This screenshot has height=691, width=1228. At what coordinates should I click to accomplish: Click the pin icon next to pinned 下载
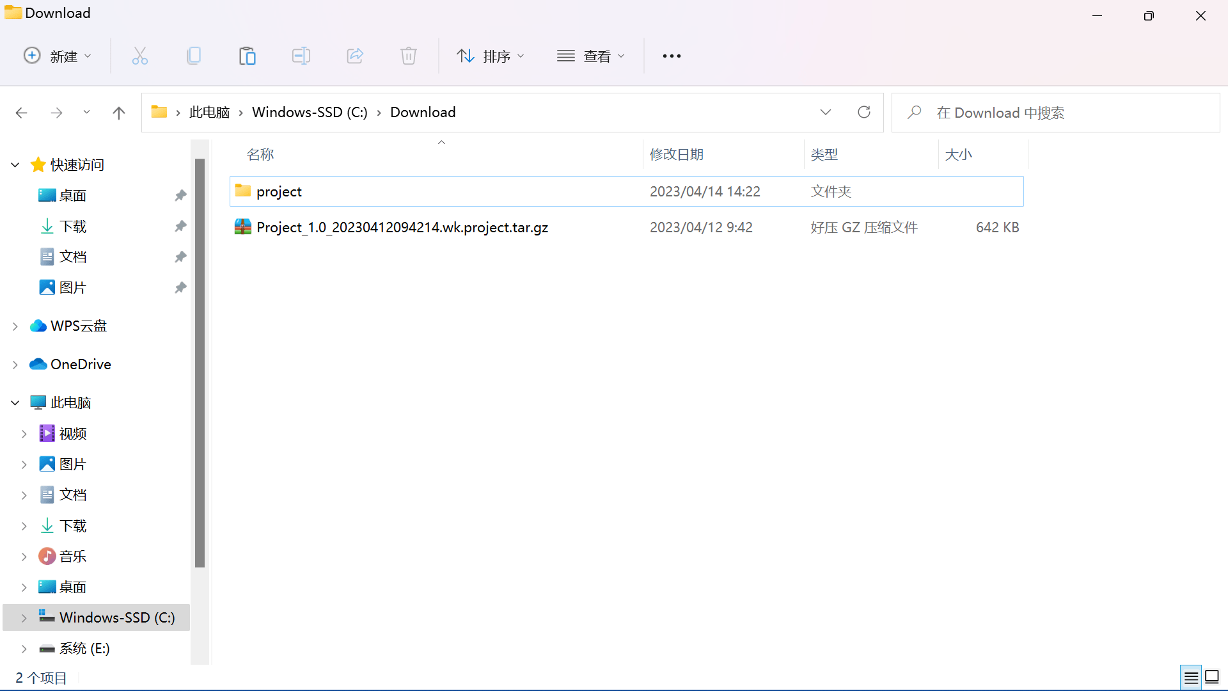click(x=181, y=226)
